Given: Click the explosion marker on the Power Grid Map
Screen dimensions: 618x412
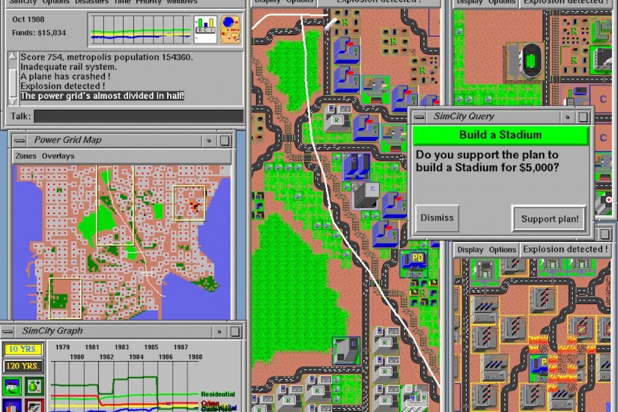Looking at the screenshot, I should pos(195,206).
